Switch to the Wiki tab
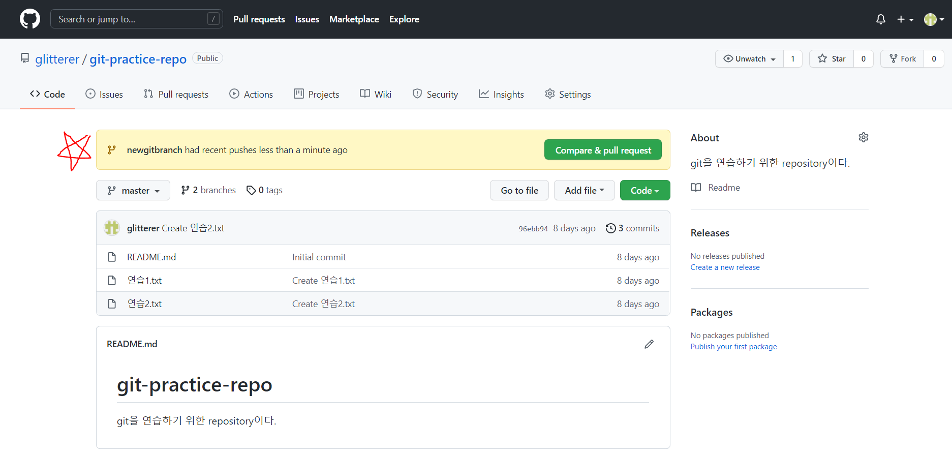952x454 pixels. [x=376, y=94]
